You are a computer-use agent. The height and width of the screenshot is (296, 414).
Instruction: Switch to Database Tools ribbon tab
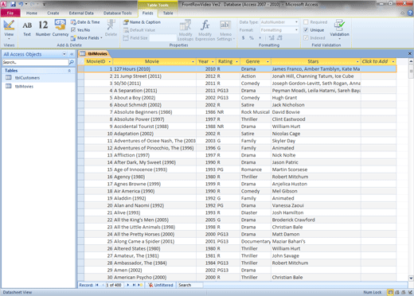click(117, 13)
